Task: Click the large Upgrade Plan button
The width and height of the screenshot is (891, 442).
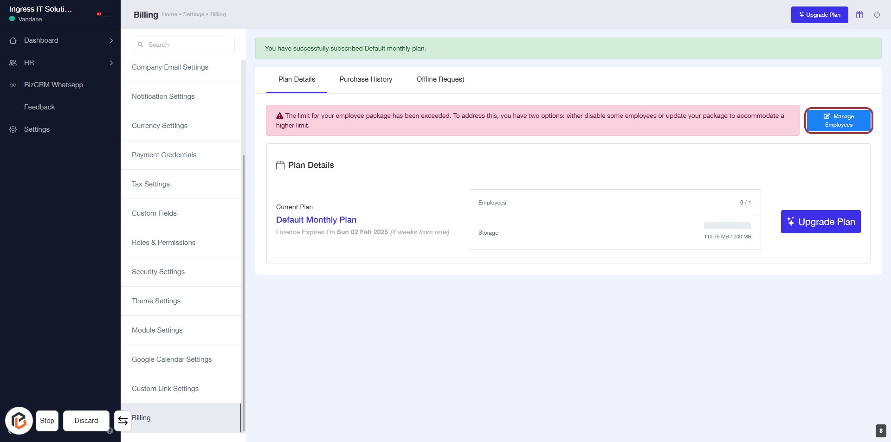Action: pyautogui.click(x=820, y=222)
